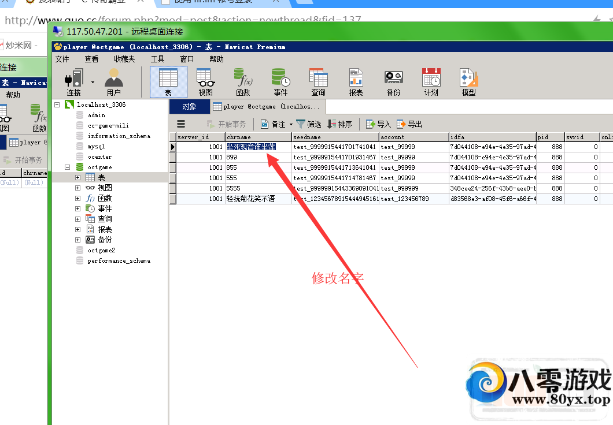Click the 函数 icon in background Navicat window
This screenshot has width=613, height=425.
point(39,118)
